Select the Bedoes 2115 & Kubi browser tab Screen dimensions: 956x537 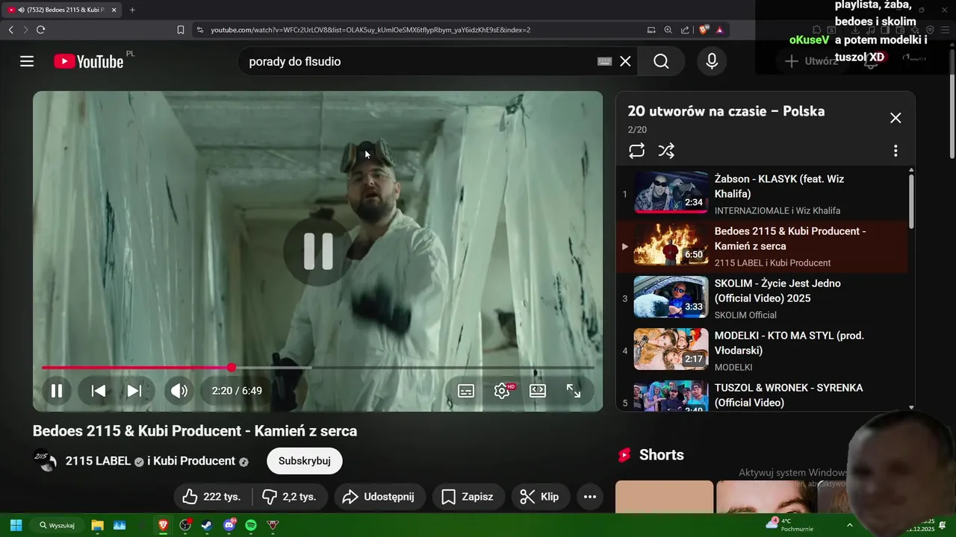[61, 10]
